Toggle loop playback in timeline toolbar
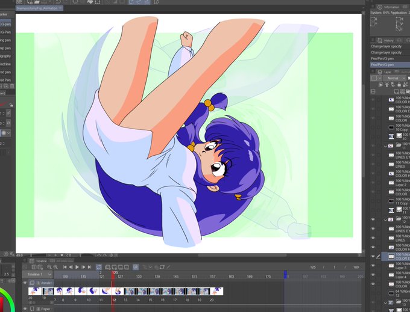 [x=98, y=267]
